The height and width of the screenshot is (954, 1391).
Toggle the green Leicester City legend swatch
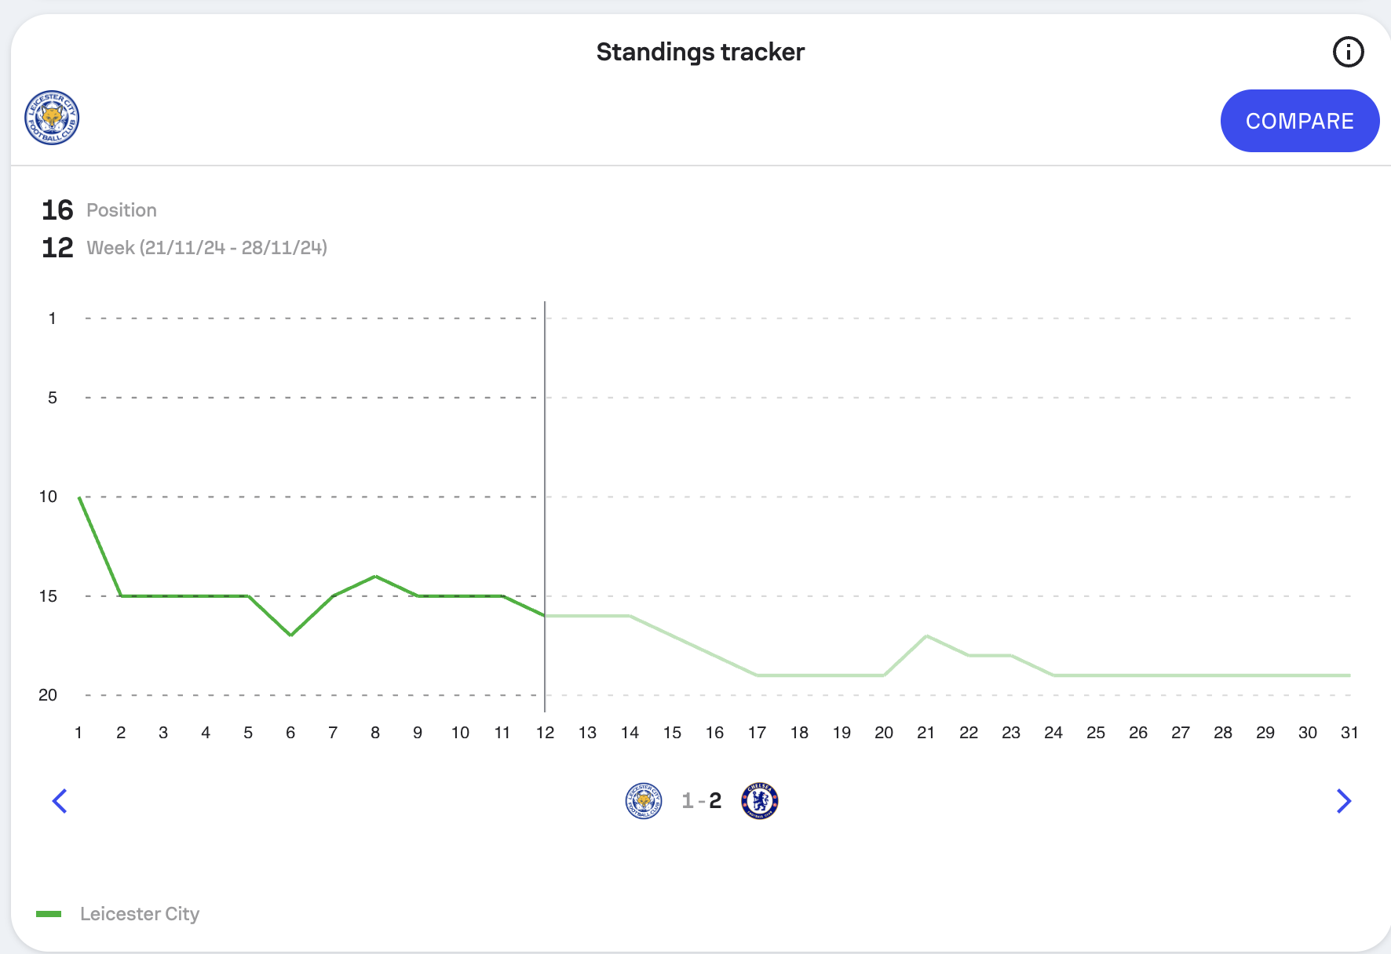coord(49,914)
